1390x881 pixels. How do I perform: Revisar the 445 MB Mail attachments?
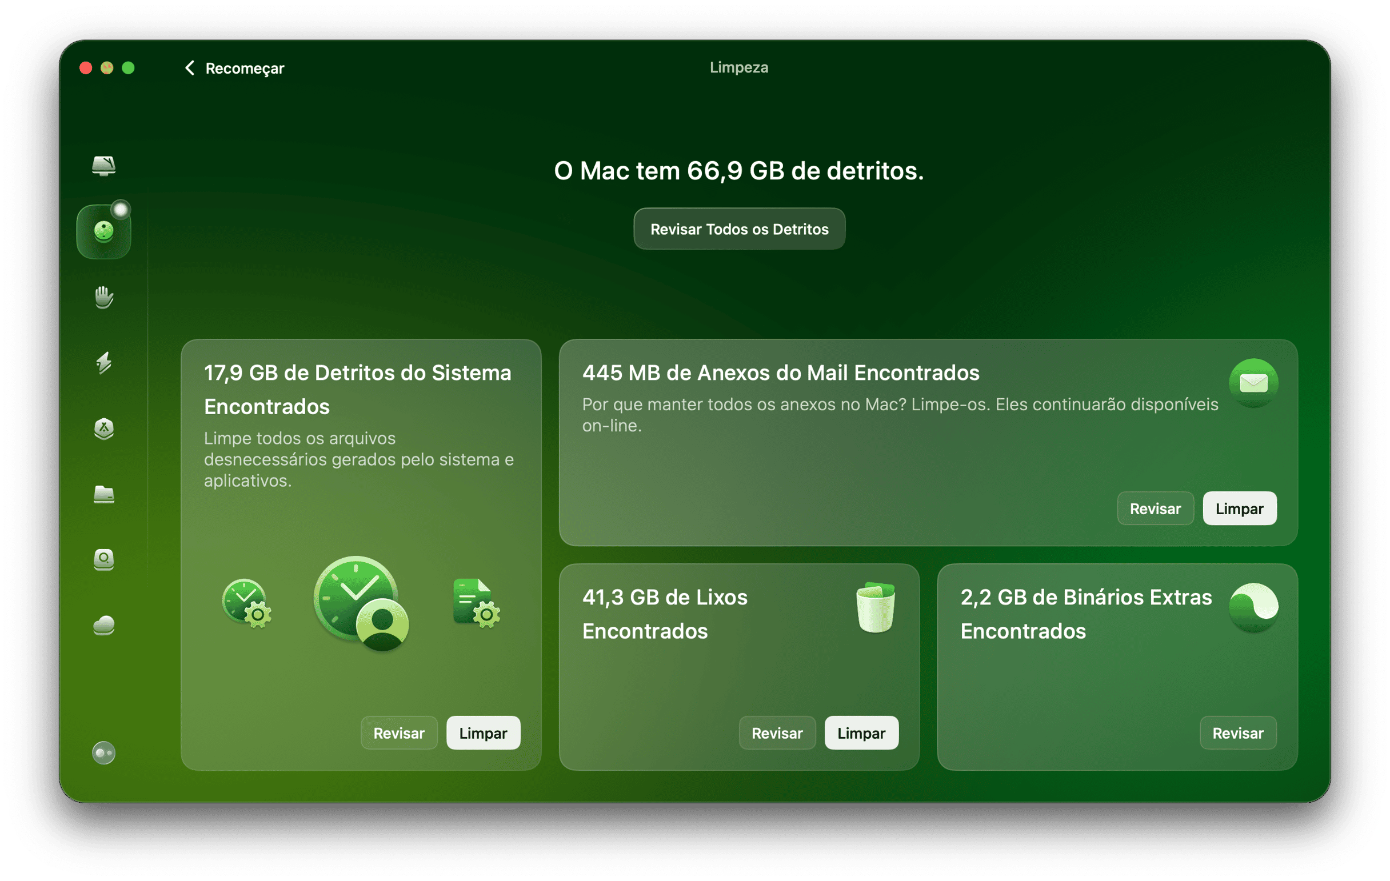[x=1155, y=508]
